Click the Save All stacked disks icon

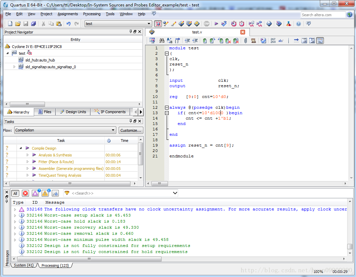[33, 24]
